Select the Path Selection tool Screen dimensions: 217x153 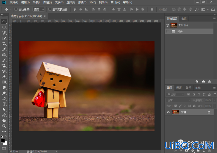click(4, 109)
